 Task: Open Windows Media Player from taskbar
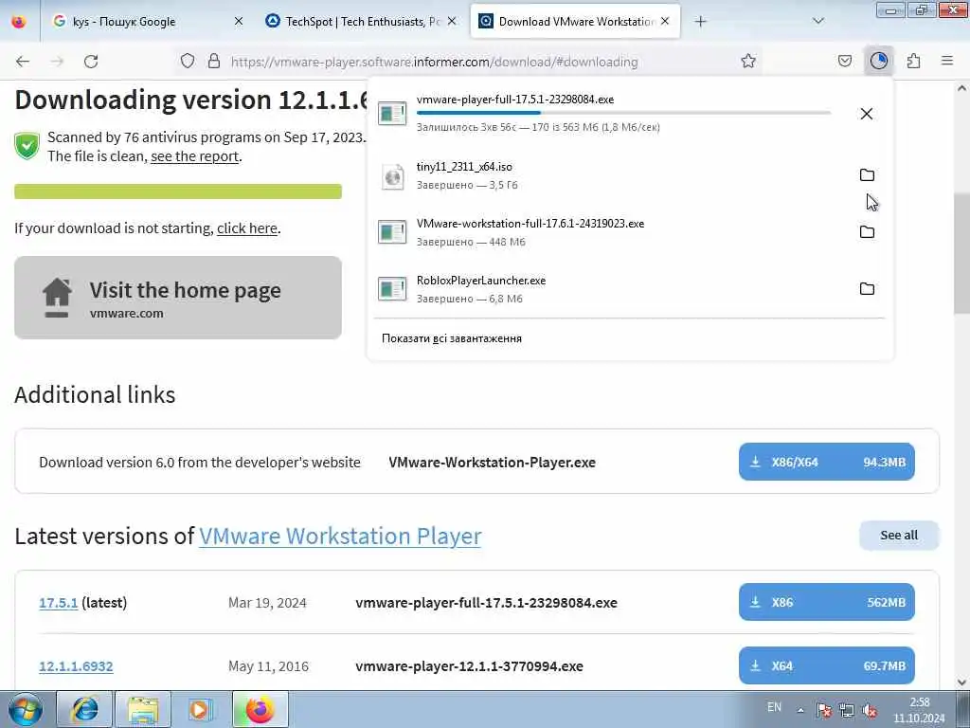[x=200, y=709]
